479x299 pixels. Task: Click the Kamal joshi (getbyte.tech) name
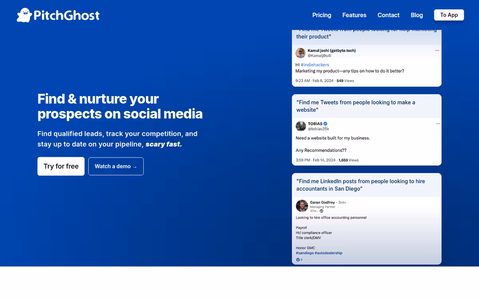(x=332, y=51)
